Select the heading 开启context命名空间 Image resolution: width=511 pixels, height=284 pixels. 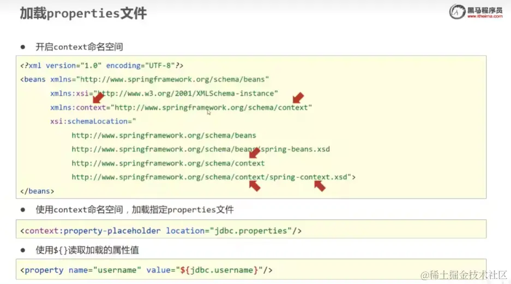click(79, 47)
